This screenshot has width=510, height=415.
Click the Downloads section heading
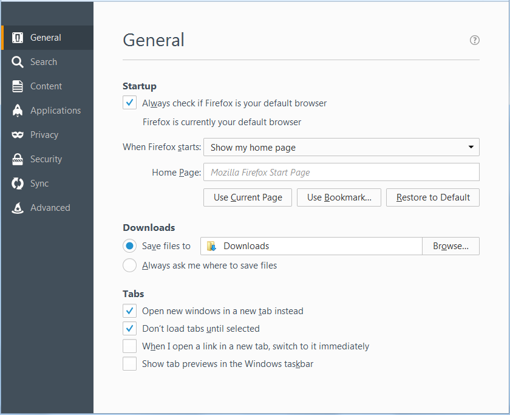149,227
